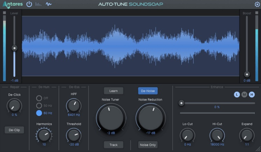Click the Learn button
This screenshot has width=261, height=152.
pyautogui.click(x=114, y=91)
